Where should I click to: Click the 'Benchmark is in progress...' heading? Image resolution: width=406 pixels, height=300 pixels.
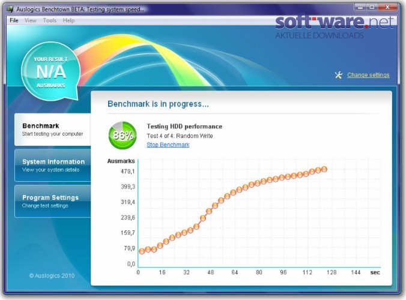(158, 104)
